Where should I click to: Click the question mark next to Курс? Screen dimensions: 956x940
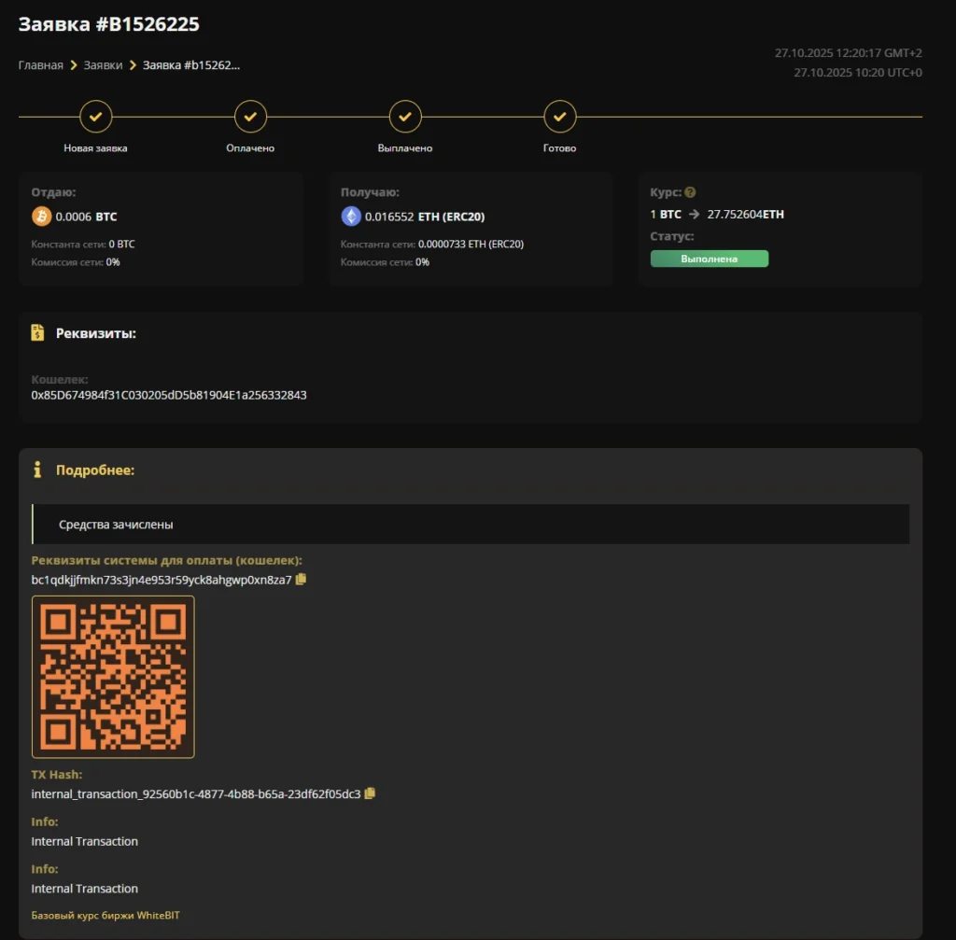[x=690, y=192]
